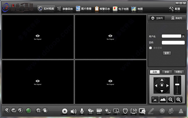
Task: Open the 录像回放 playback tab
Action: coord(65,9)
